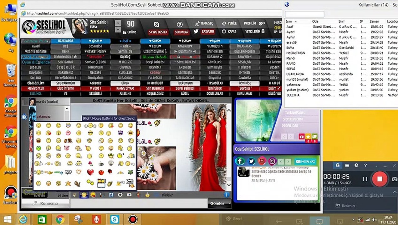Click the green comments icon in profile card
This screenshot has height=225, width=398.
[314, 137]
